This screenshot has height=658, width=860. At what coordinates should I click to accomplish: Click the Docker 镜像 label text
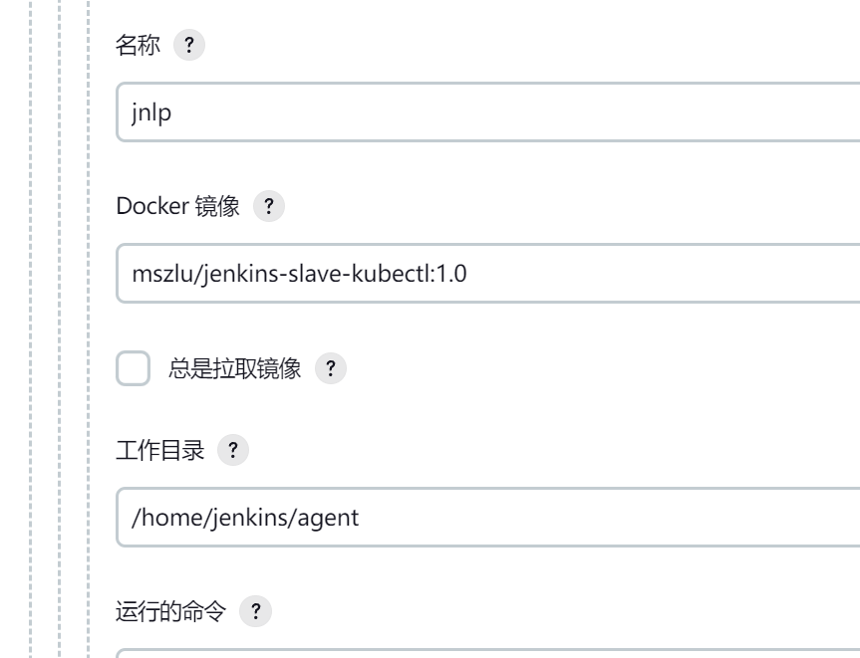click(177, 206)
